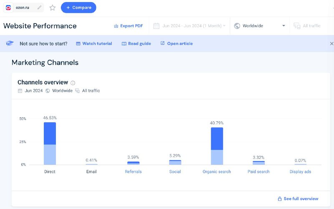
Task: Edit the ozon.ru domain with pencil icon
Action: [x=39, y=8]
